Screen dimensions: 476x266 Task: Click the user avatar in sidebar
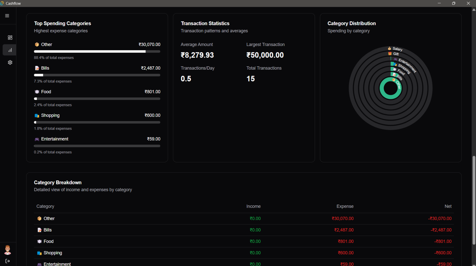[x=8, y=250]
